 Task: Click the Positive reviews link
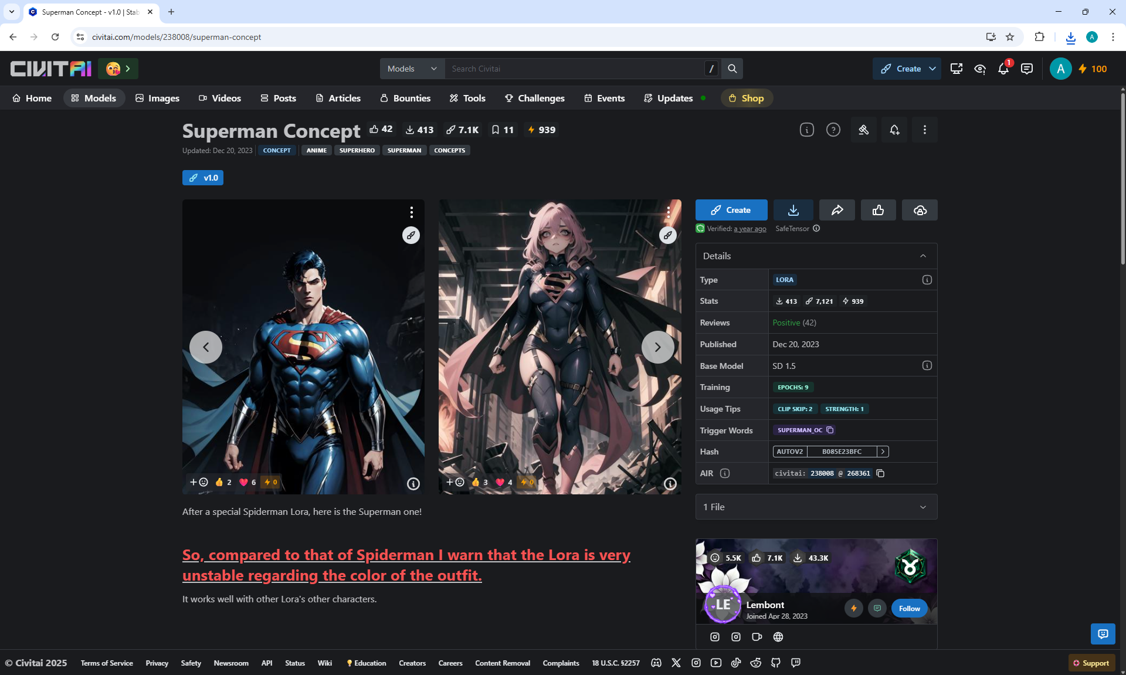click(x=786, y=323)
